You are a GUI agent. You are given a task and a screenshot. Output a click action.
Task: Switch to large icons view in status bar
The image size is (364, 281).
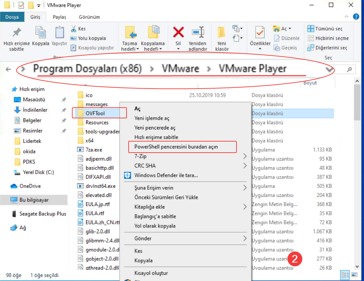(354, 275)
